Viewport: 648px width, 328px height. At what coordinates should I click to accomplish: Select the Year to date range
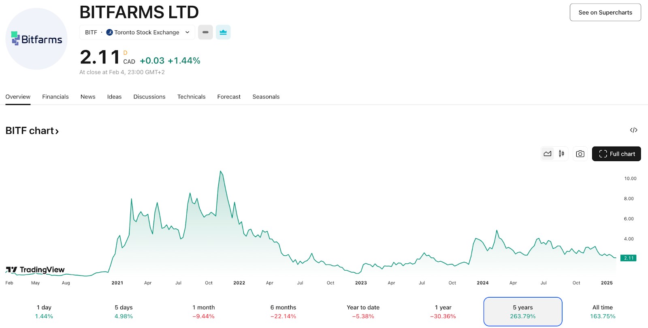pos(363,312)
